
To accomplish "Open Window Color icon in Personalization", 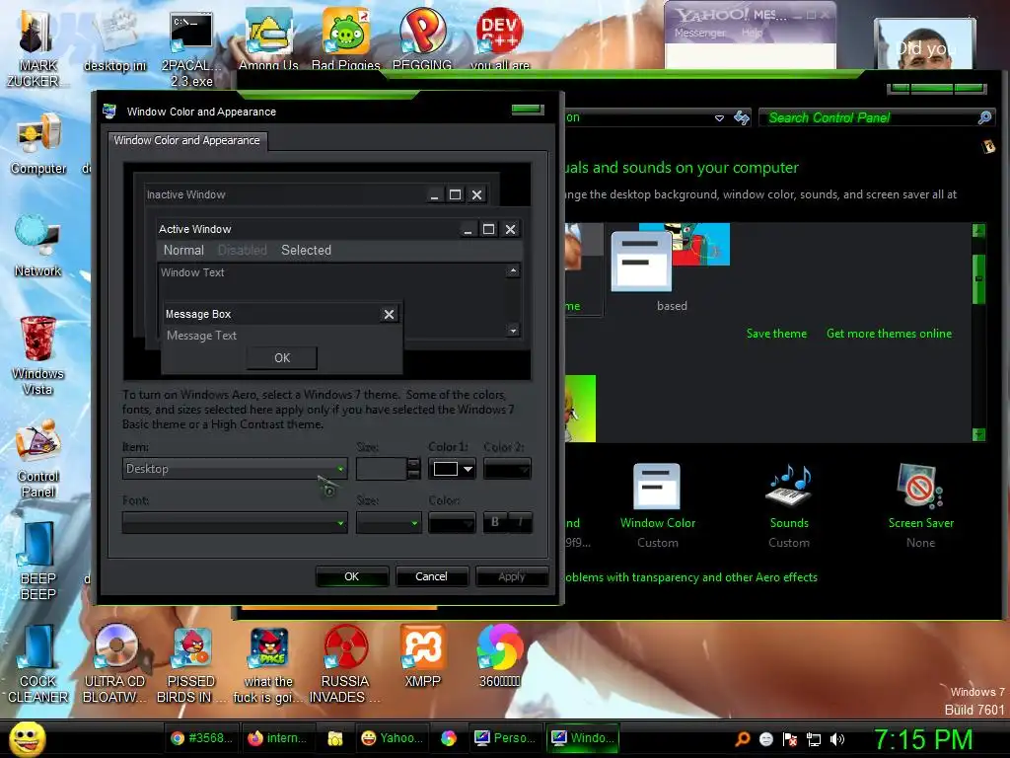I will [x=657, y=487].
